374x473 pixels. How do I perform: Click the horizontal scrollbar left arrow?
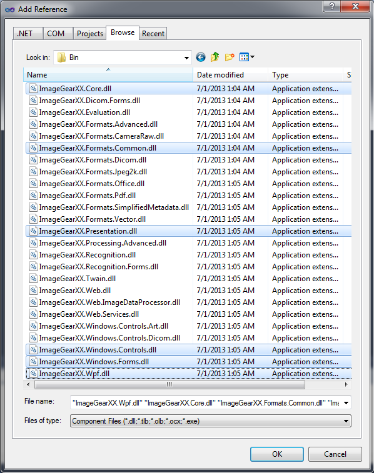click(x=28, y=385)
